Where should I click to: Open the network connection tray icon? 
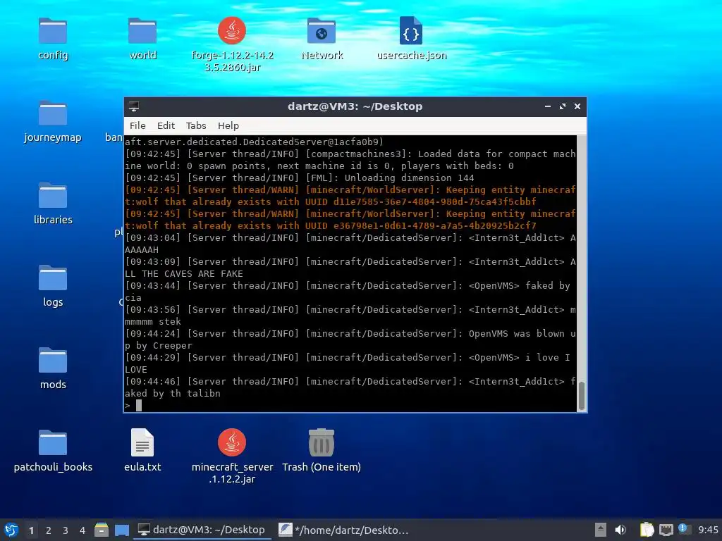click(x=666, y=530)
